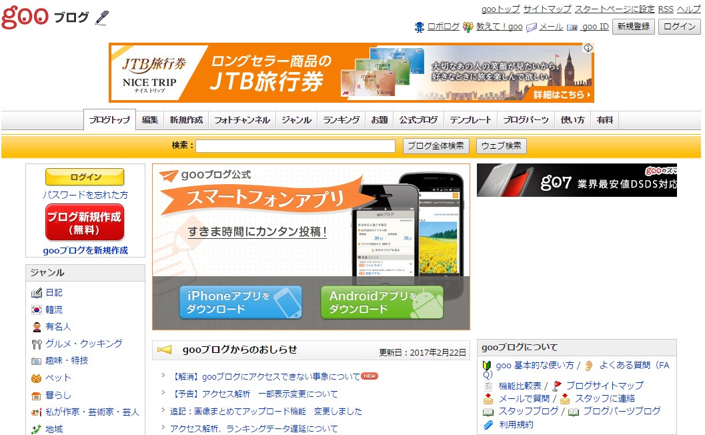
Task: Click the ウェブ検索 button
Action: tap(502, 145)
